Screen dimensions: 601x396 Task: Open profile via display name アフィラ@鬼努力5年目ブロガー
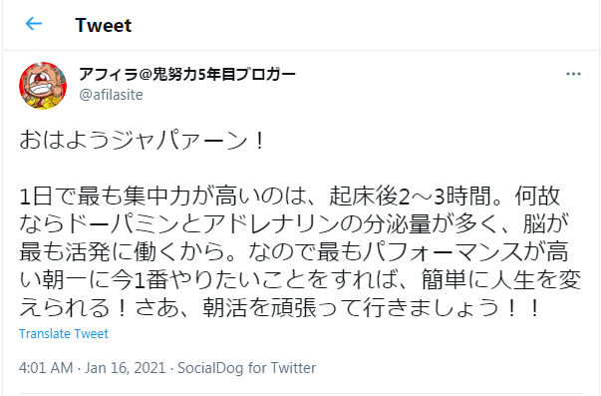(187, 74)
